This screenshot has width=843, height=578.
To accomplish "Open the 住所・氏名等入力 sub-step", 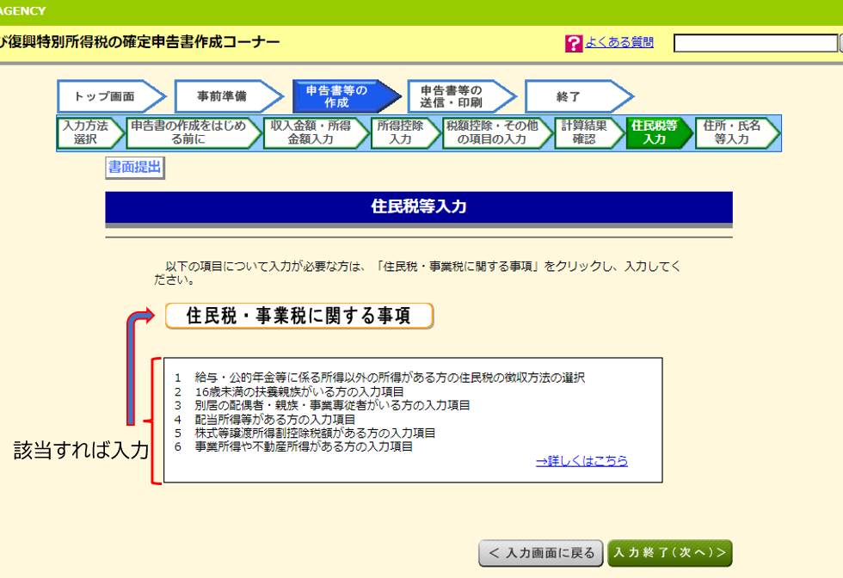I will [x=733, y=132].
